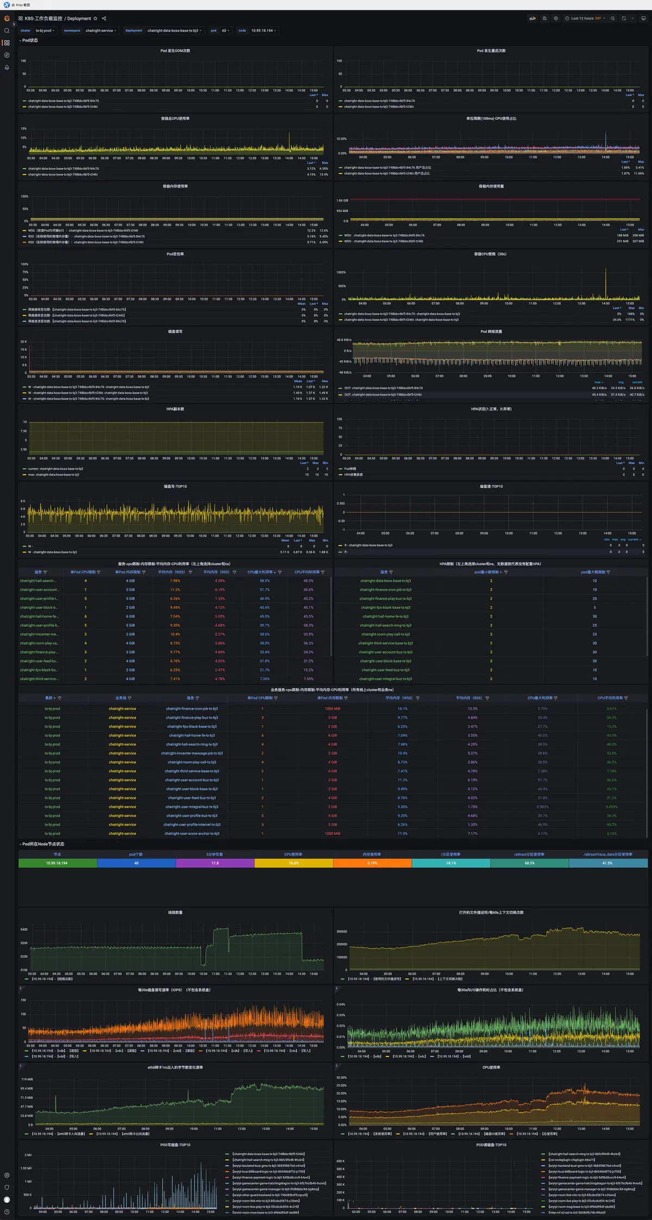Collapse the Pod所在Node节点状态 row

[42, 844]
